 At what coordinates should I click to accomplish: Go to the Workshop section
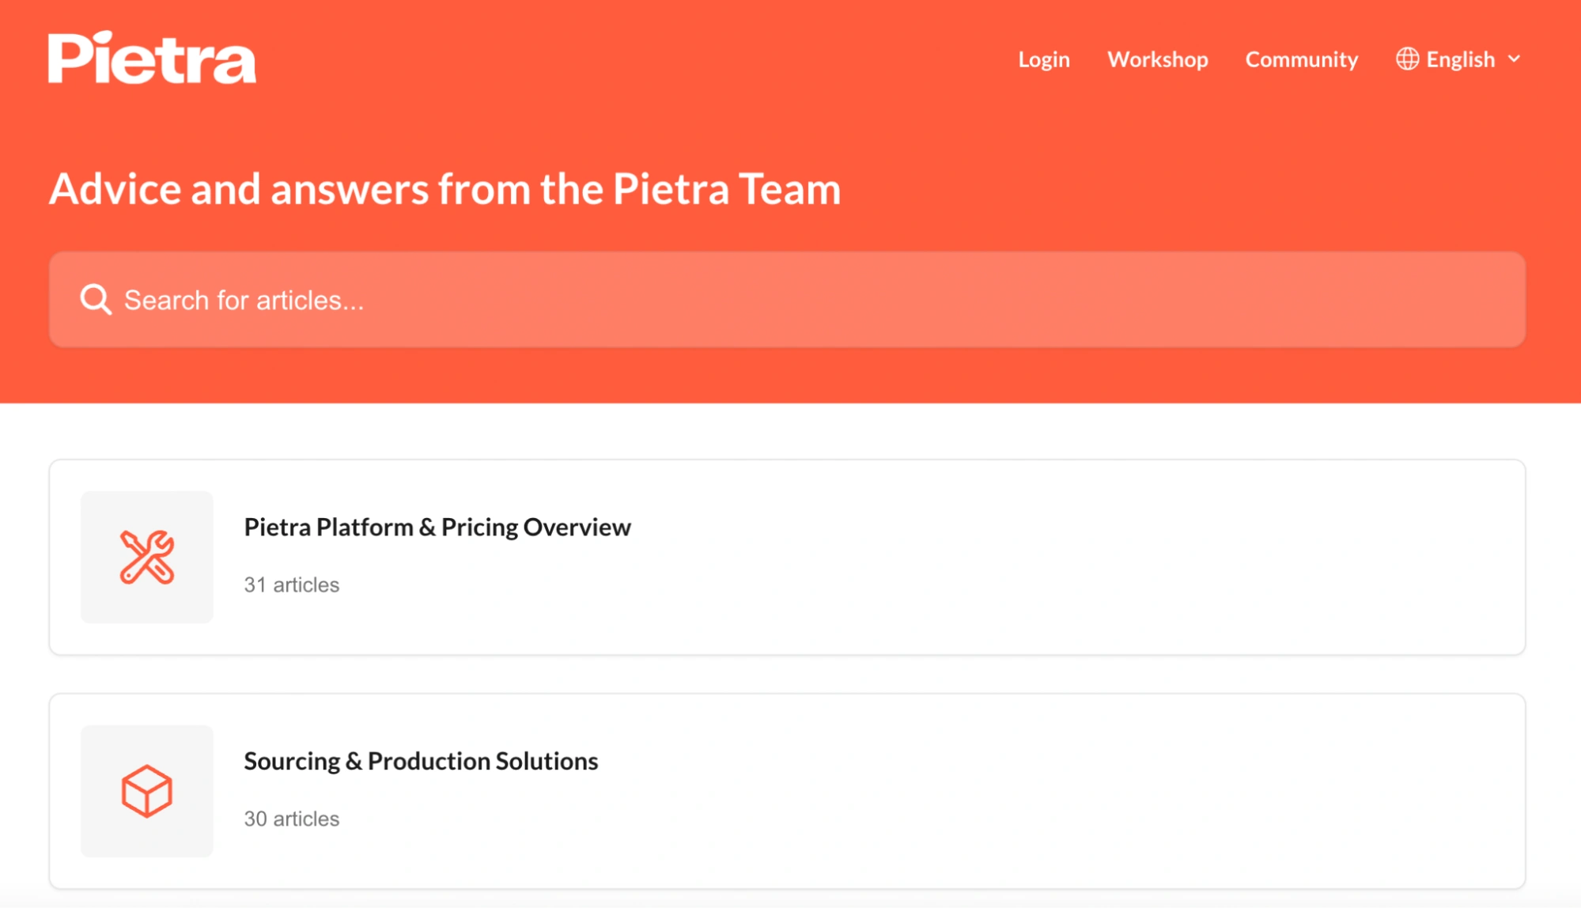point(1158,59)
